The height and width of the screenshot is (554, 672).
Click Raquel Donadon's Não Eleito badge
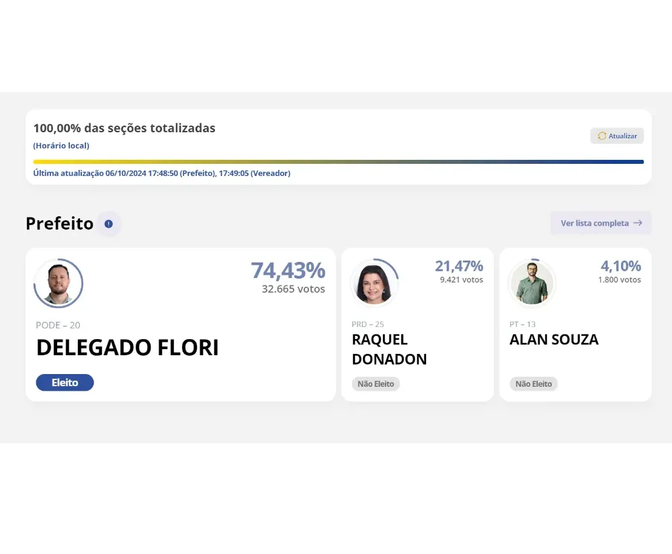coord(376,383)
